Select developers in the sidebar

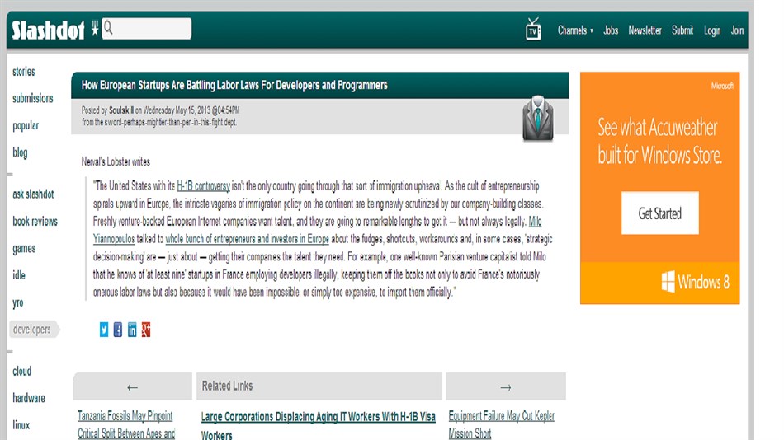point(31,330)
